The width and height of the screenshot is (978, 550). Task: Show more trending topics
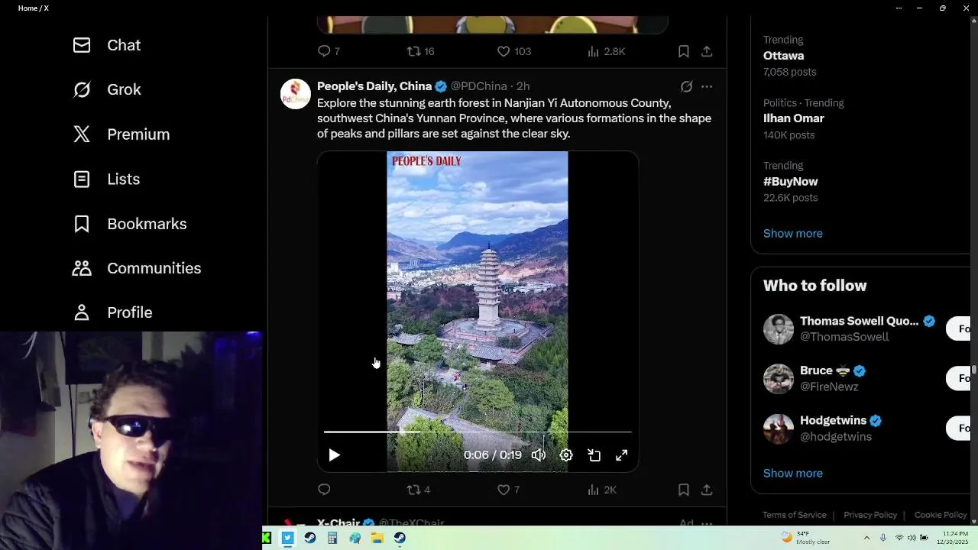[x=793, y=234]
